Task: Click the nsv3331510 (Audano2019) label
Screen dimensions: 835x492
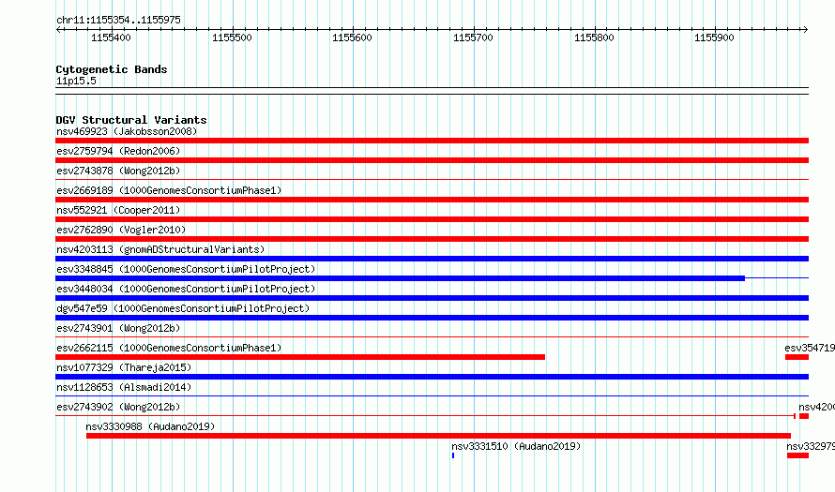Action: pos(516,446)
